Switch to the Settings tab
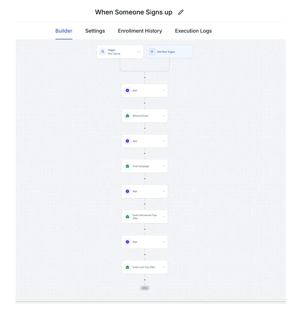The image size is (306, 320). [x=95, y=31]
